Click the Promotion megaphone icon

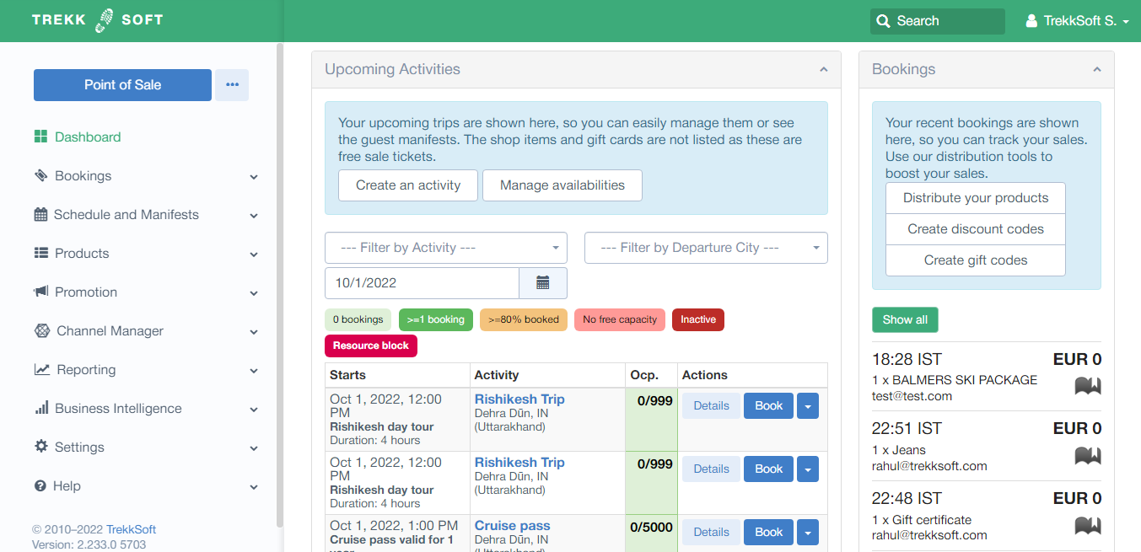pos(40,292)
